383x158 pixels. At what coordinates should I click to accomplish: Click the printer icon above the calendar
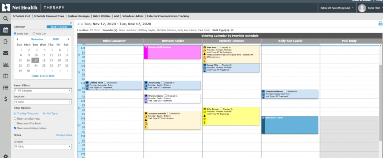point(380,24)
